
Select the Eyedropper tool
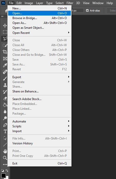(x=5, y=65)
